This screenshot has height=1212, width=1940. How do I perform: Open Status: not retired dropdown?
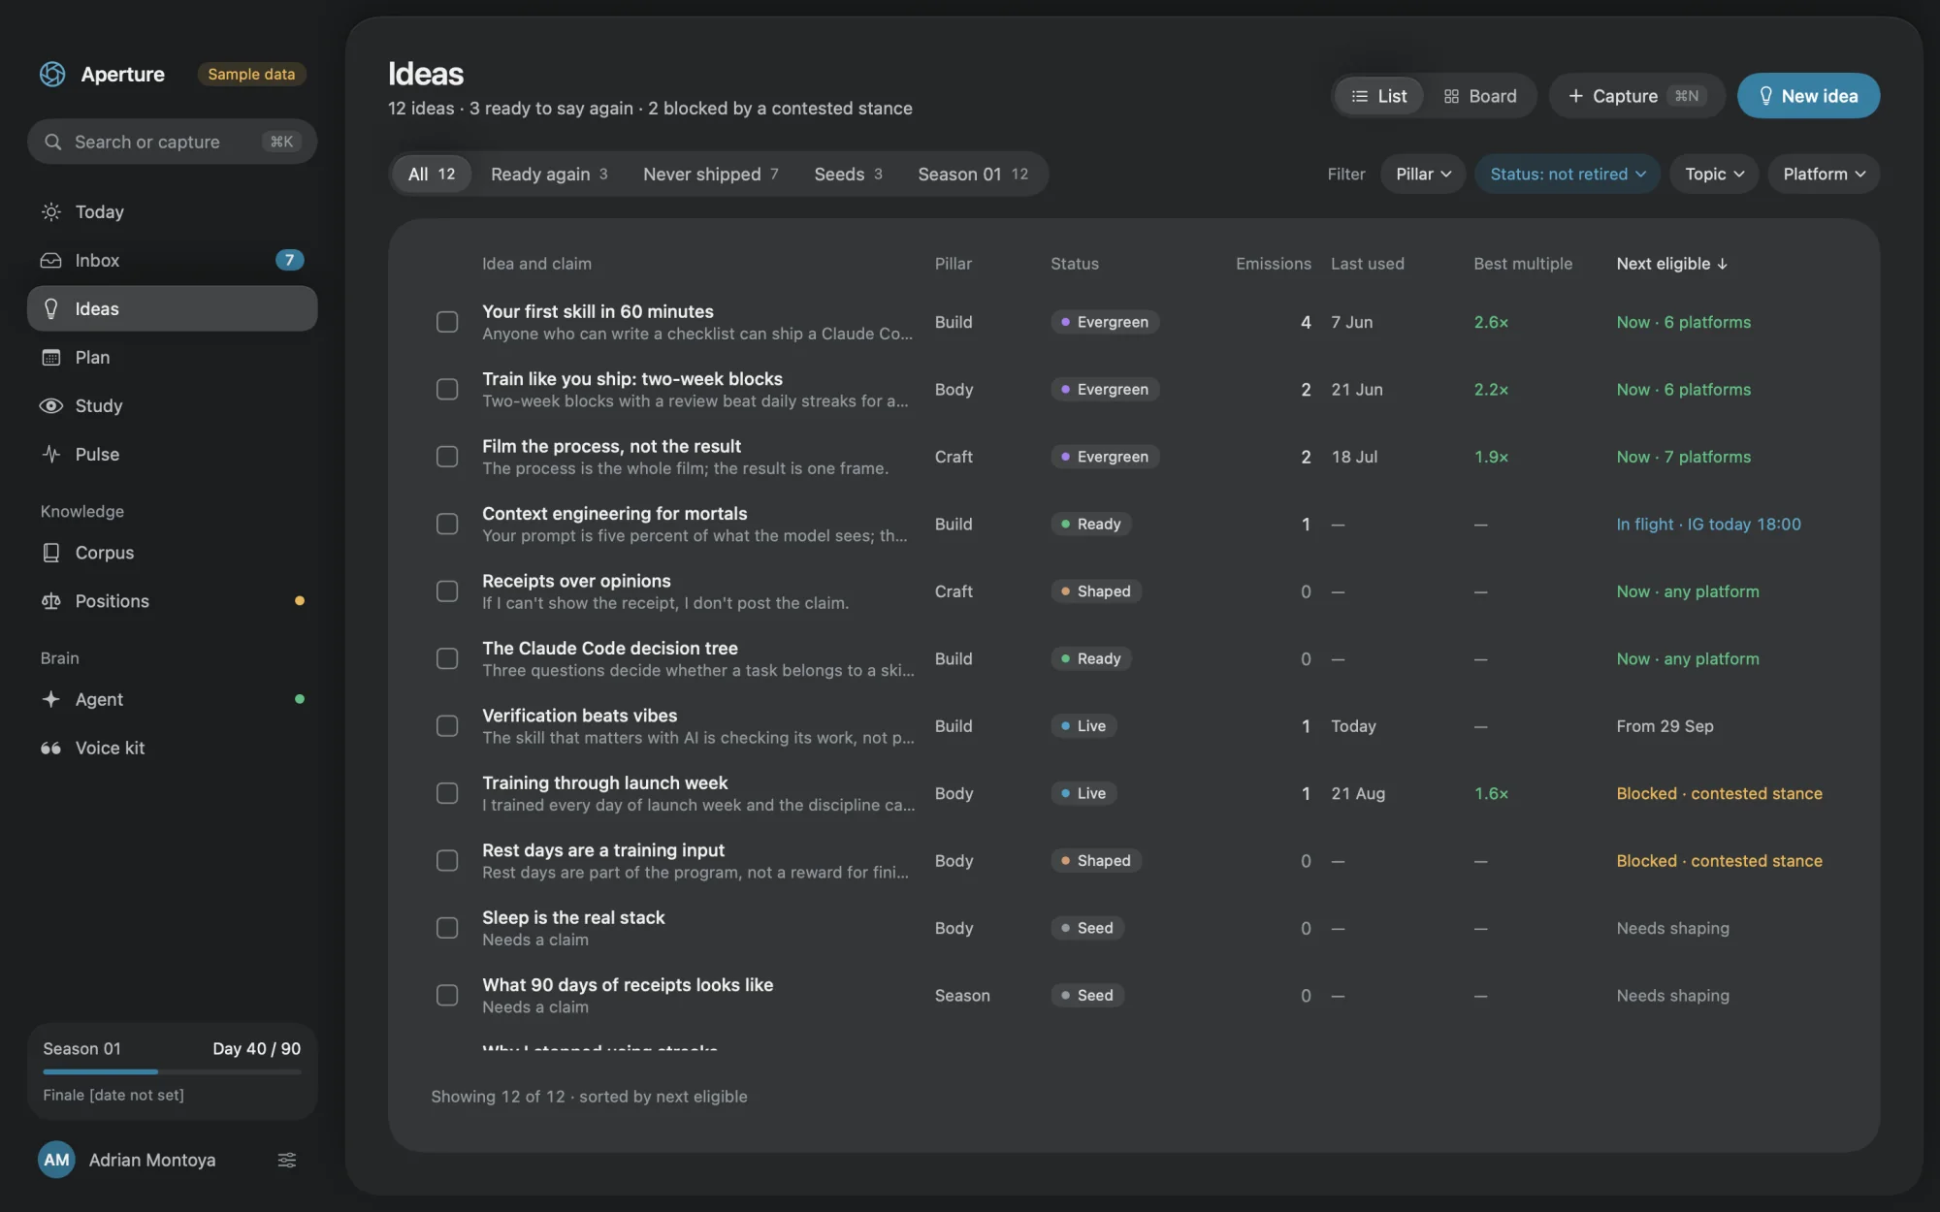coord(1568,174)
